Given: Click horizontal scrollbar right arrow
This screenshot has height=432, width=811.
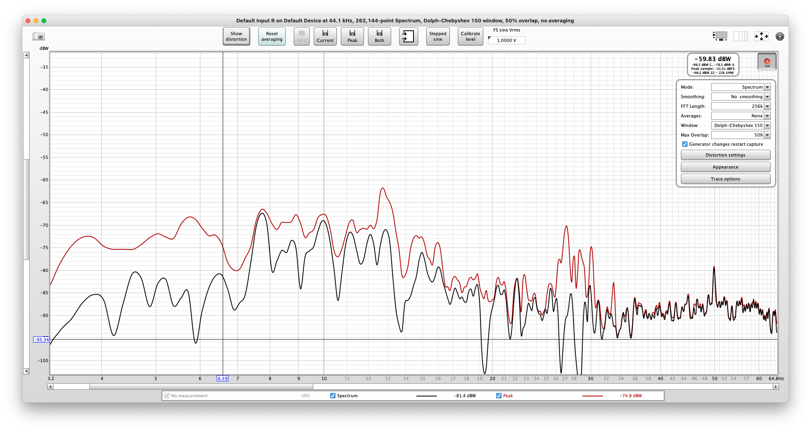Looking at the screenshot, I should [776, 386].
